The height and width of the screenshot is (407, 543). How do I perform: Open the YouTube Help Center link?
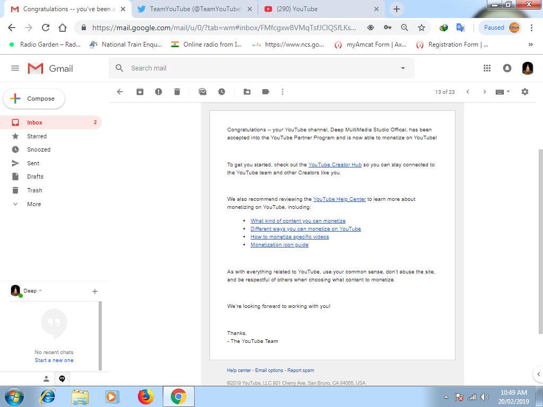(339, 199)
